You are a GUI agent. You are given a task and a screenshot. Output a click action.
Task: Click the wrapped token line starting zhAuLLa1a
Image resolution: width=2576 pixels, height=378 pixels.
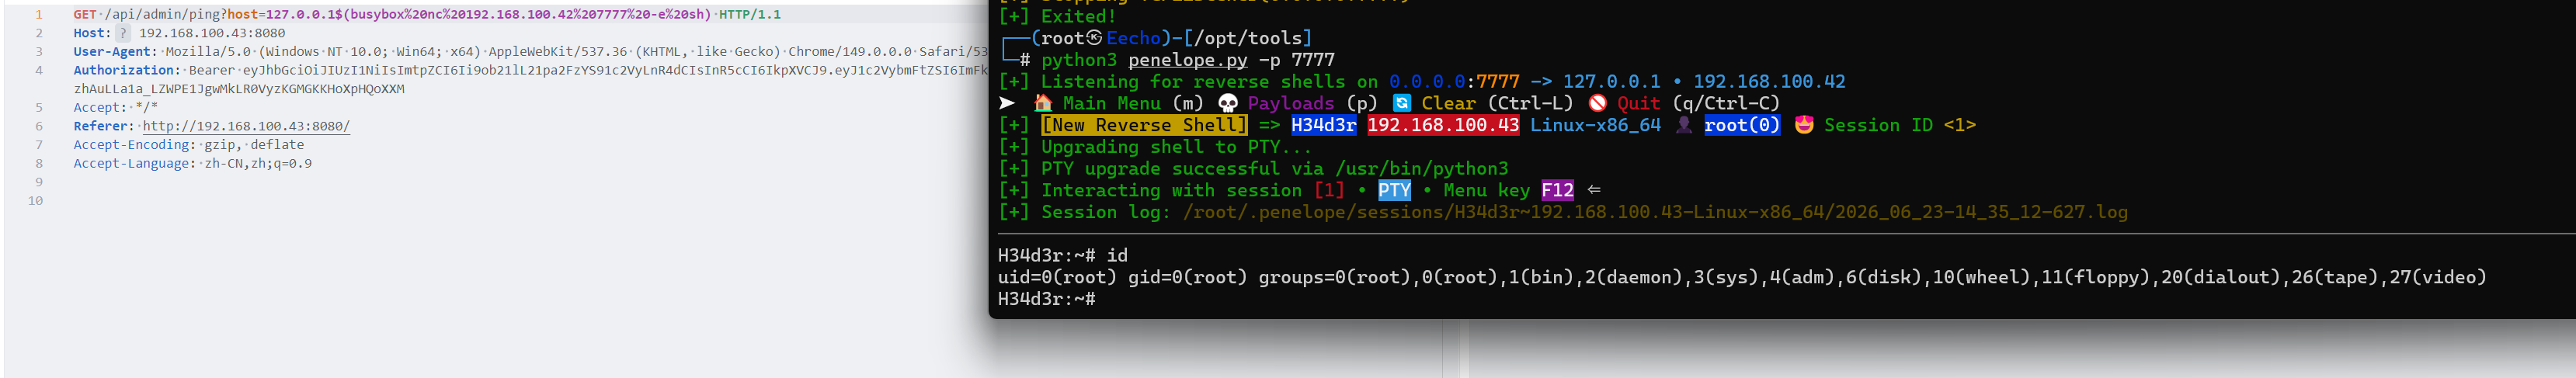[239, 89]
